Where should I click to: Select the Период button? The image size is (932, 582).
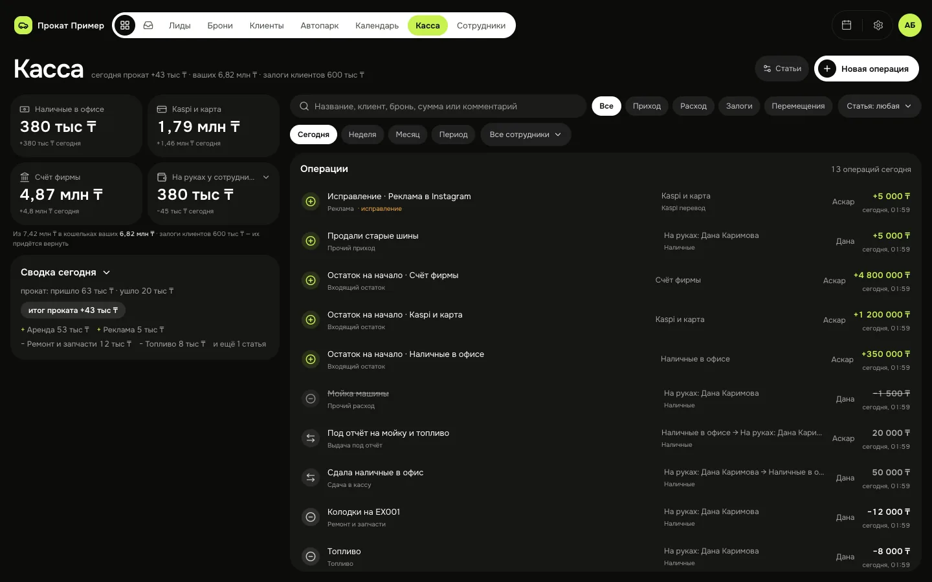click(453, 135)
